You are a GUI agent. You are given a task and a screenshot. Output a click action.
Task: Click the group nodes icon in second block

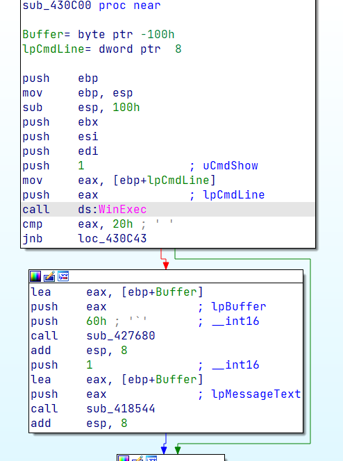pos(63,276)
